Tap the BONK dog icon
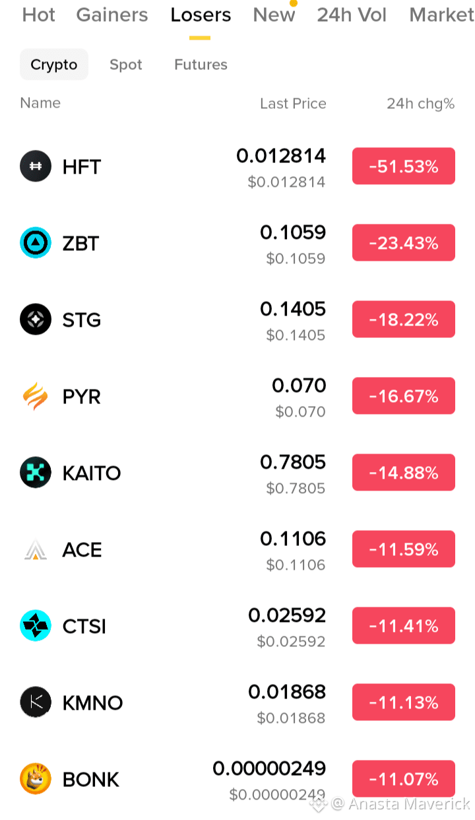The height and width of the screenshot is (820, 475). click(36, 779)
